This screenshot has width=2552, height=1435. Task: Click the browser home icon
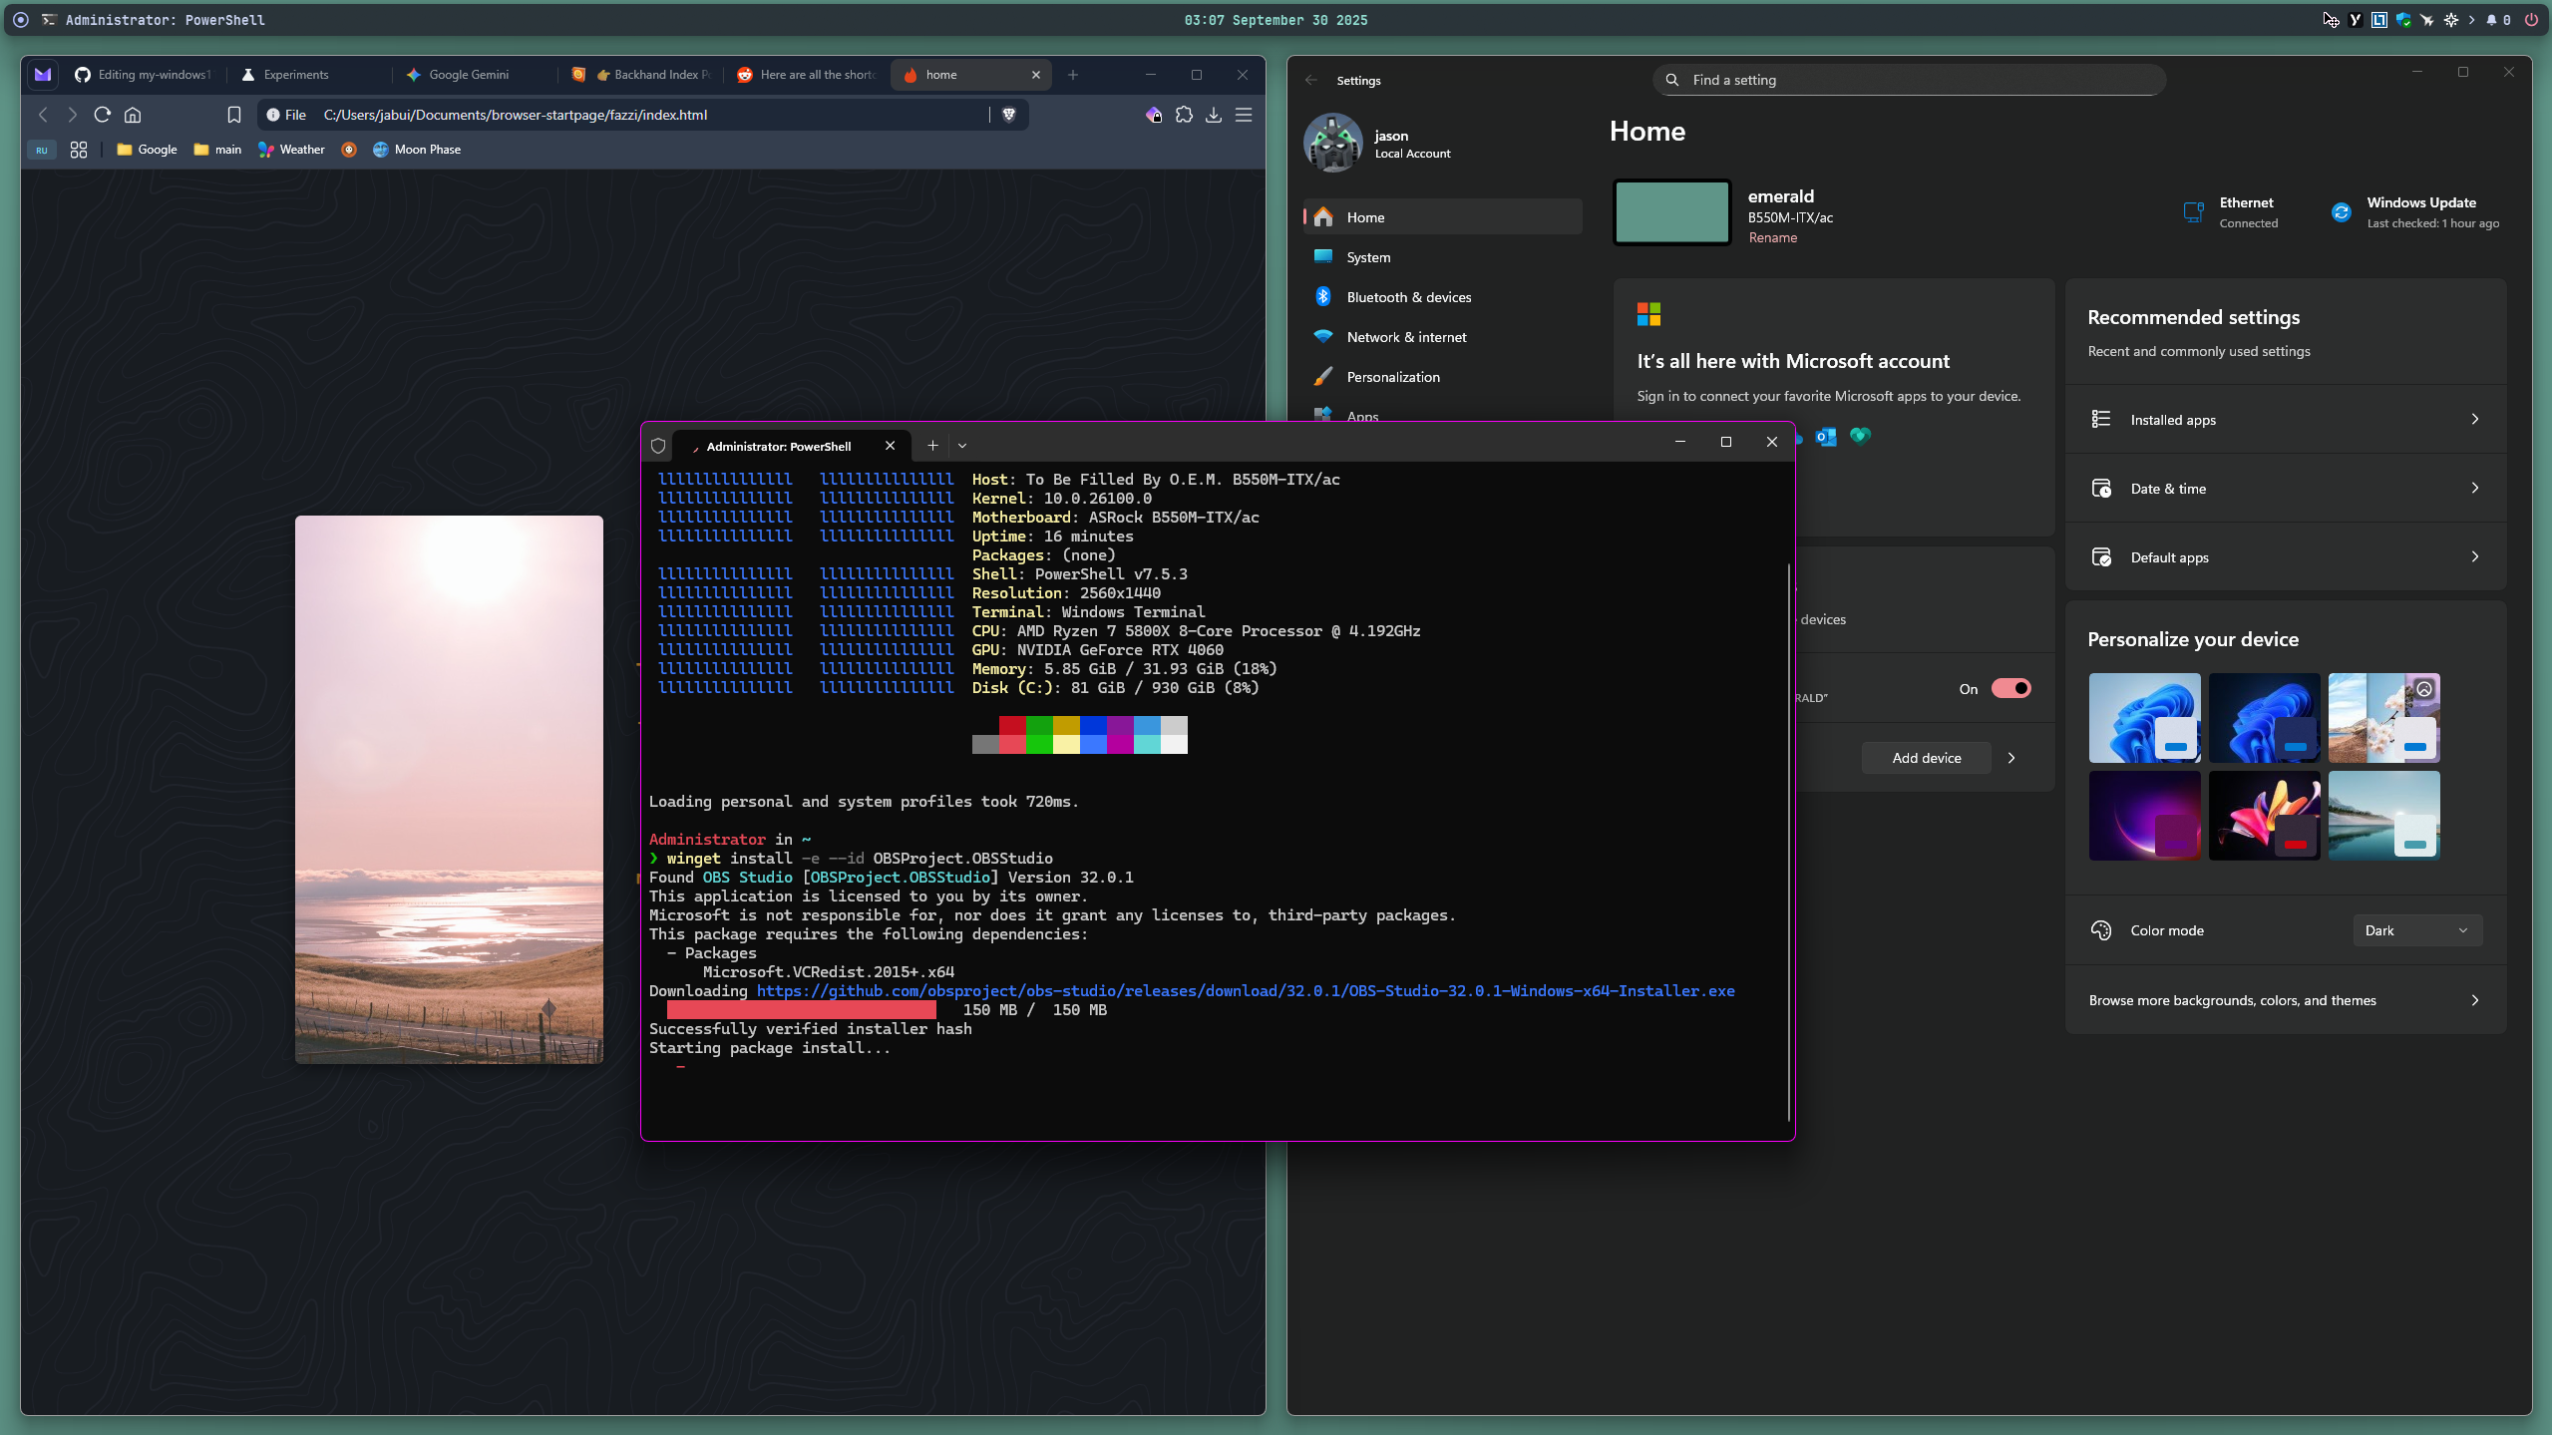(x=133, y=115)
